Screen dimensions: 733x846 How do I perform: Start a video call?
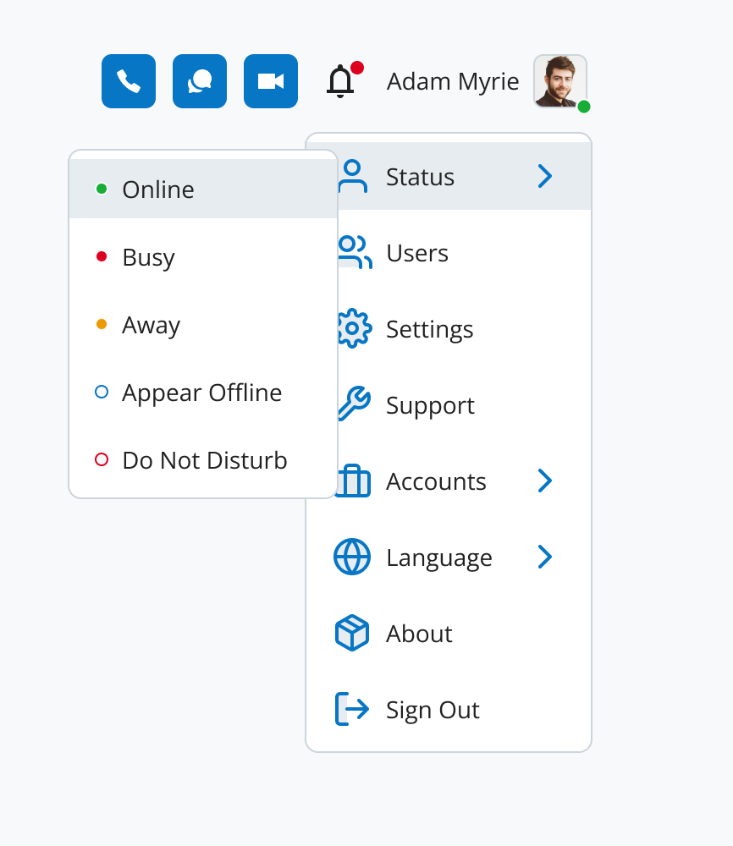[271, 81]
